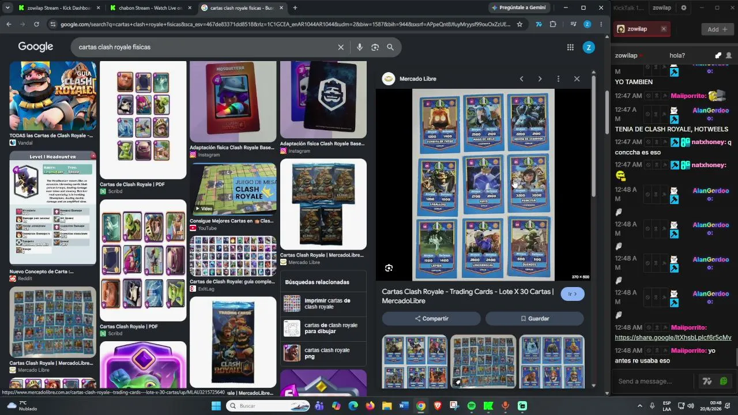Open the TODAS las Cartas de Clash Royale thumbnail
738x415 pixels.
point(52,96)
